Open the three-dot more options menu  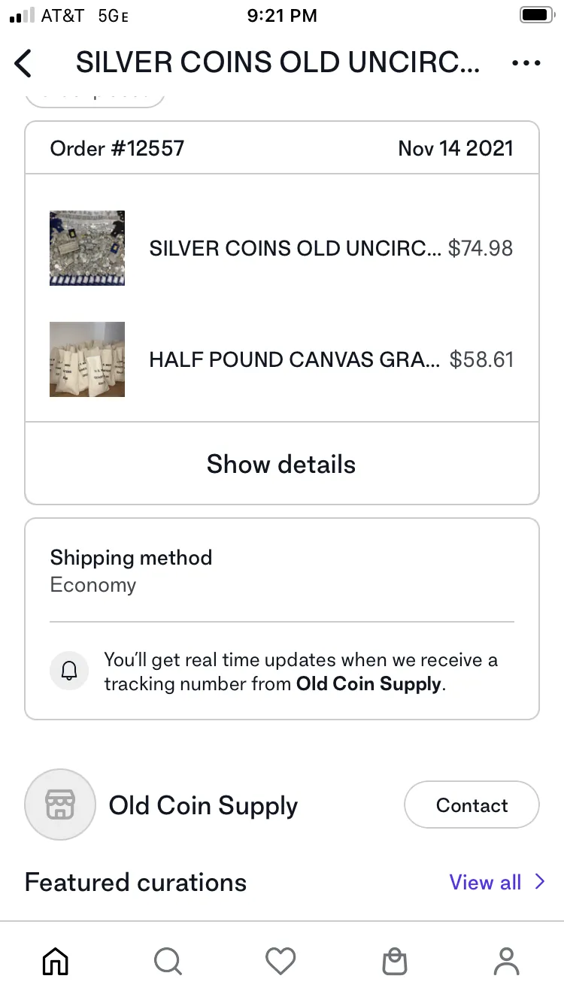pos(526,64)
